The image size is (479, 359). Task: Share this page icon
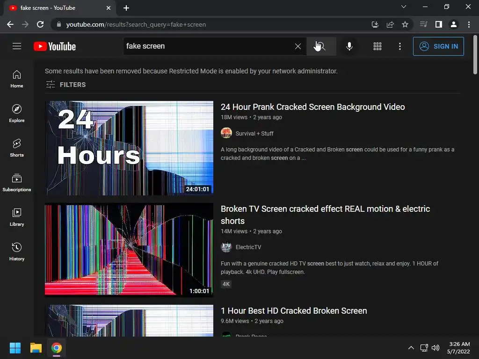click(x=390, y=24)
